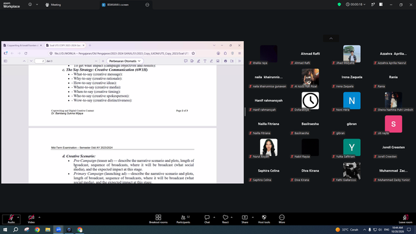Toggle the PDF sidebar panel
Image resolution: width=416 pixels, height=234 pixels.
(x=5, y=61)
